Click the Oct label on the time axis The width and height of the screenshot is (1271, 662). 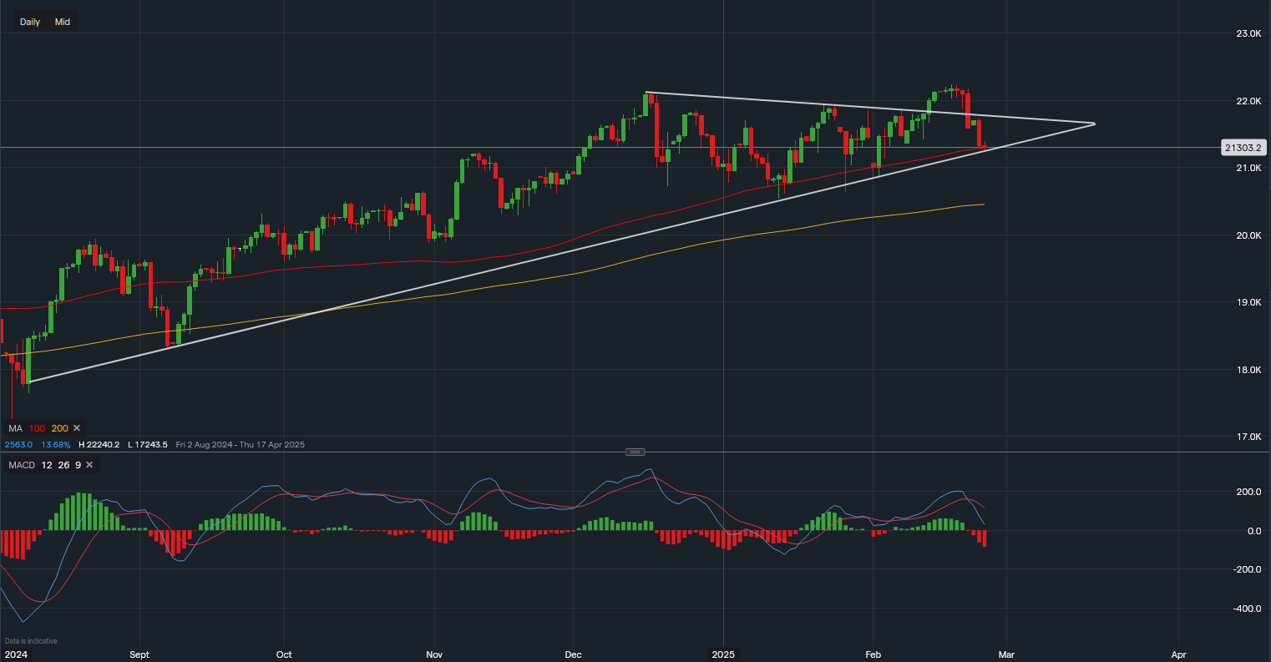284,655
